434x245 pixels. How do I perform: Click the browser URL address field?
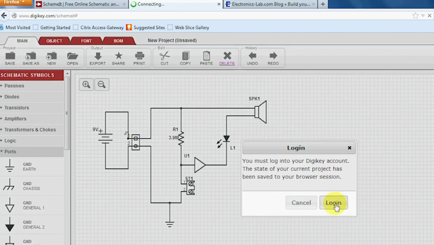coord(212,16)
